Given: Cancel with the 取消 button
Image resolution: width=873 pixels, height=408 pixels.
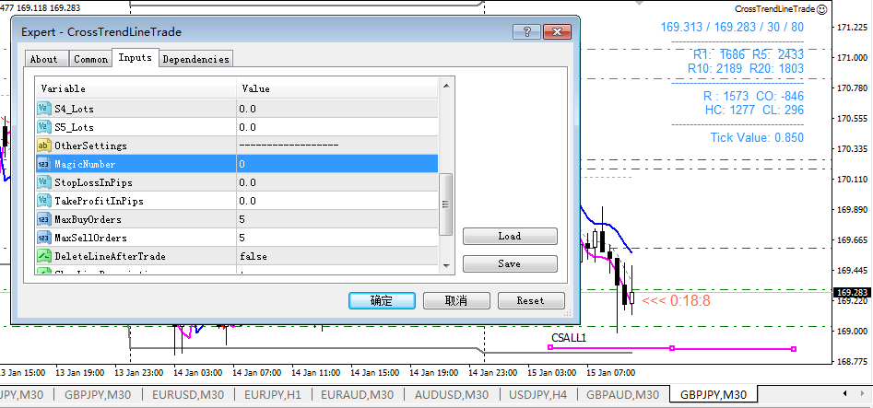Looking at the screenshot, I should click(456, 300).
